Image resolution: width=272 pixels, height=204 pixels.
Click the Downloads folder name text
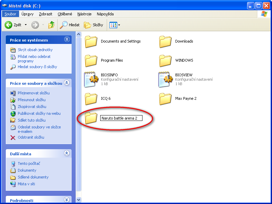click(184, 41)
